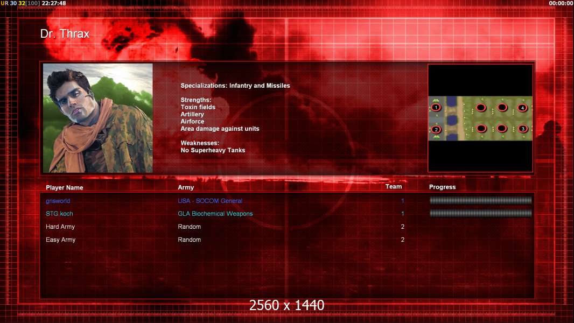This screenshot has height=323, width=574.
Task: Click 'GLA Biochemical Weapons' army entry
Action: [215, 214]
